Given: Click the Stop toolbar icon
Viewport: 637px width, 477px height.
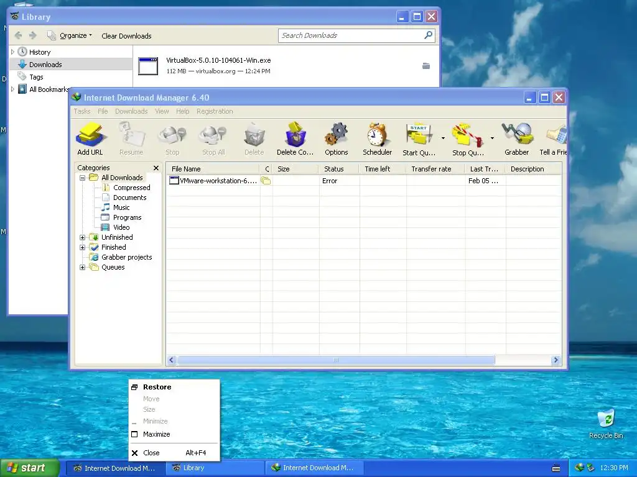Looking at the screenshot, I should coord(172,139).
